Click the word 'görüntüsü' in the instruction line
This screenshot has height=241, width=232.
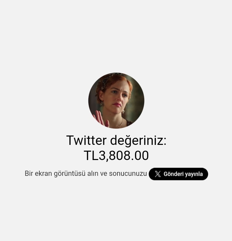click(x=70, y=174)
